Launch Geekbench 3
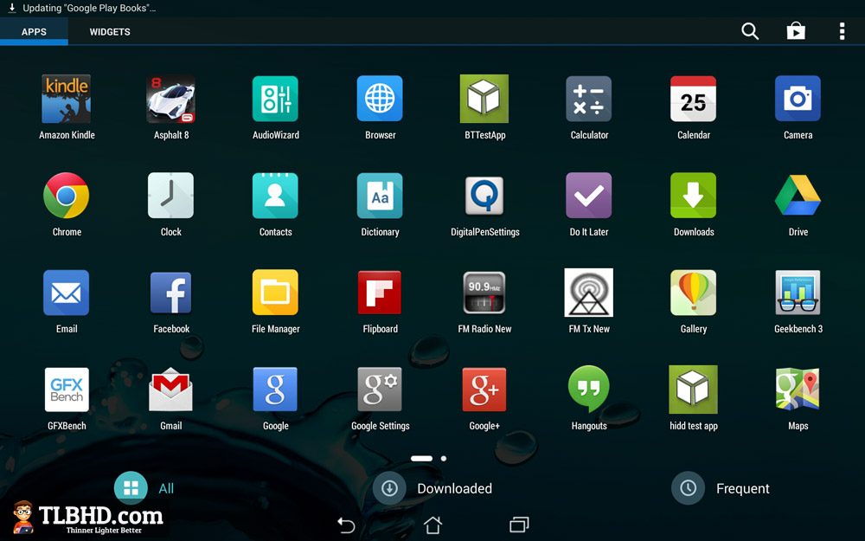 pos(798,293)
